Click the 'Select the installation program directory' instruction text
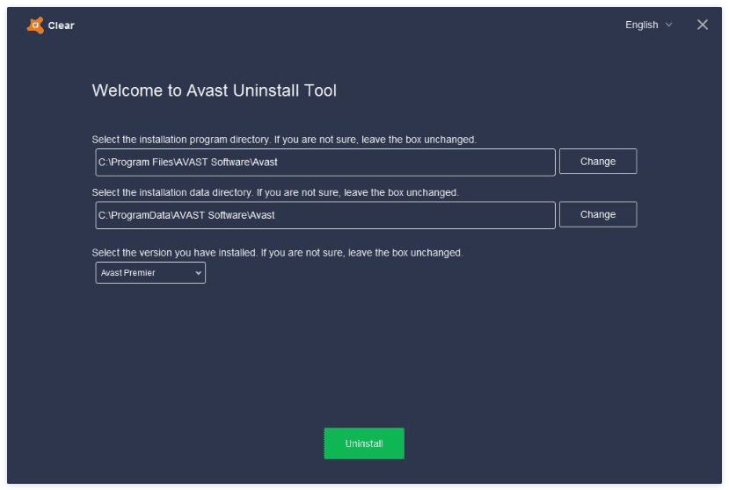729x490 pixels. pyautogui.click(x=284, y=140)
